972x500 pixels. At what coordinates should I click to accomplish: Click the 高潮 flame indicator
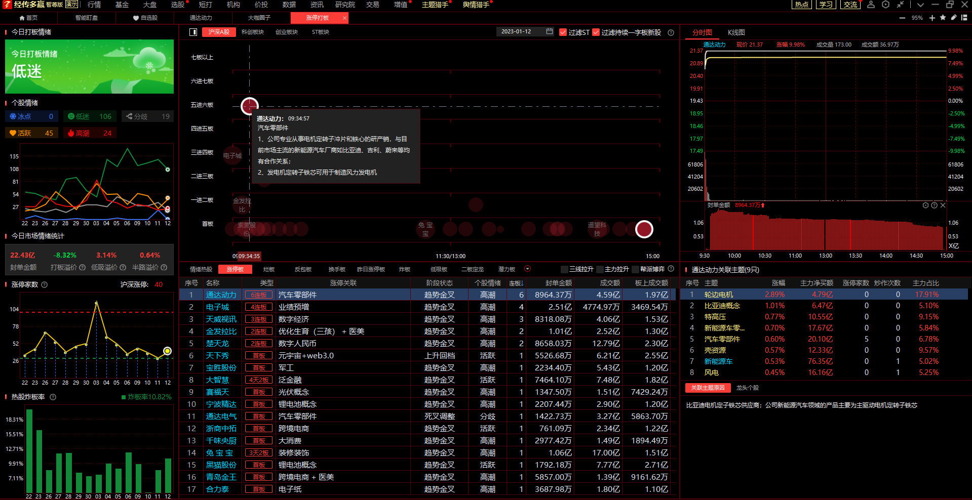[90, 133]
